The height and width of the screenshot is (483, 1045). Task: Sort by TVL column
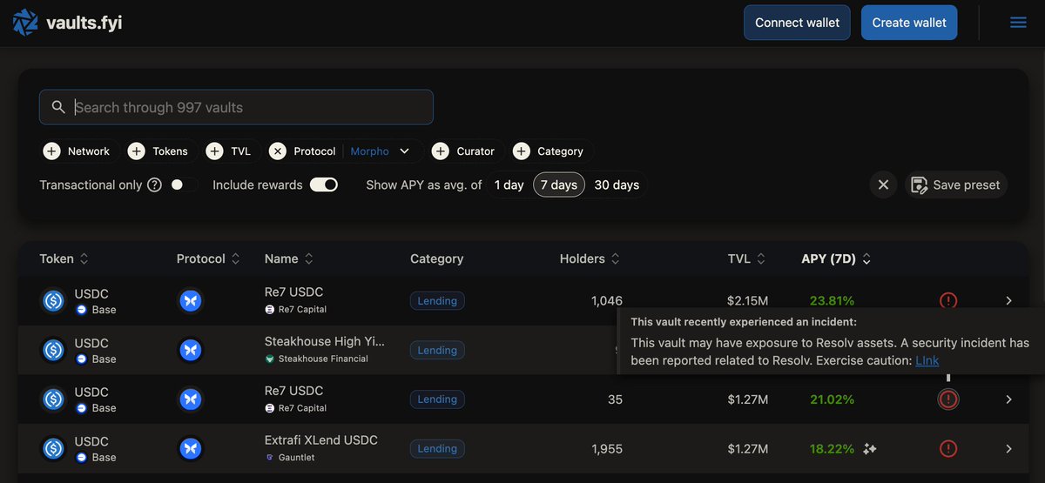(x=760, y=258)
